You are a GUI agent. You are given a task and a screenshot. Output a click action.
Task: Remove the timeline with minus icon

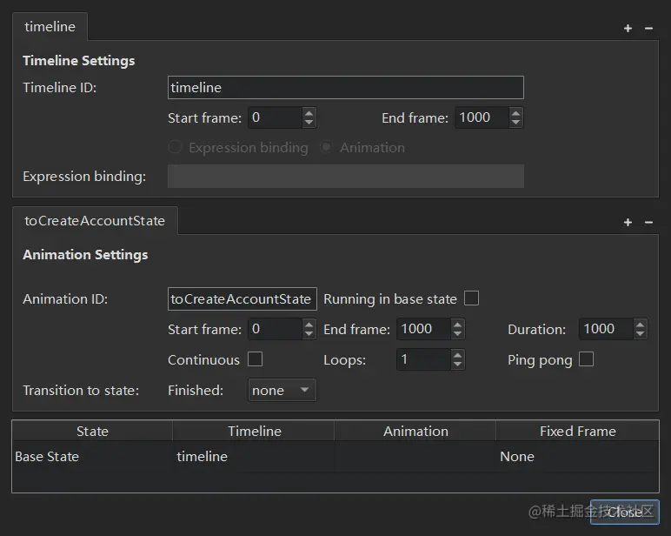(x=648, y=28)
